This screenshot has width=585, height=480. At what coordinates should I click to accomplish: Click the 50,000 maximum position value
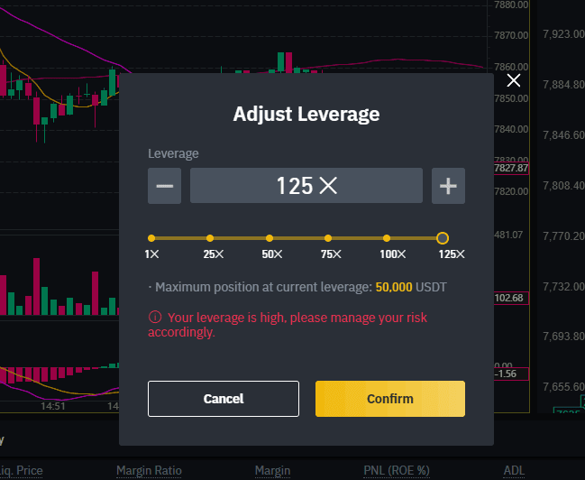point(394,287)
